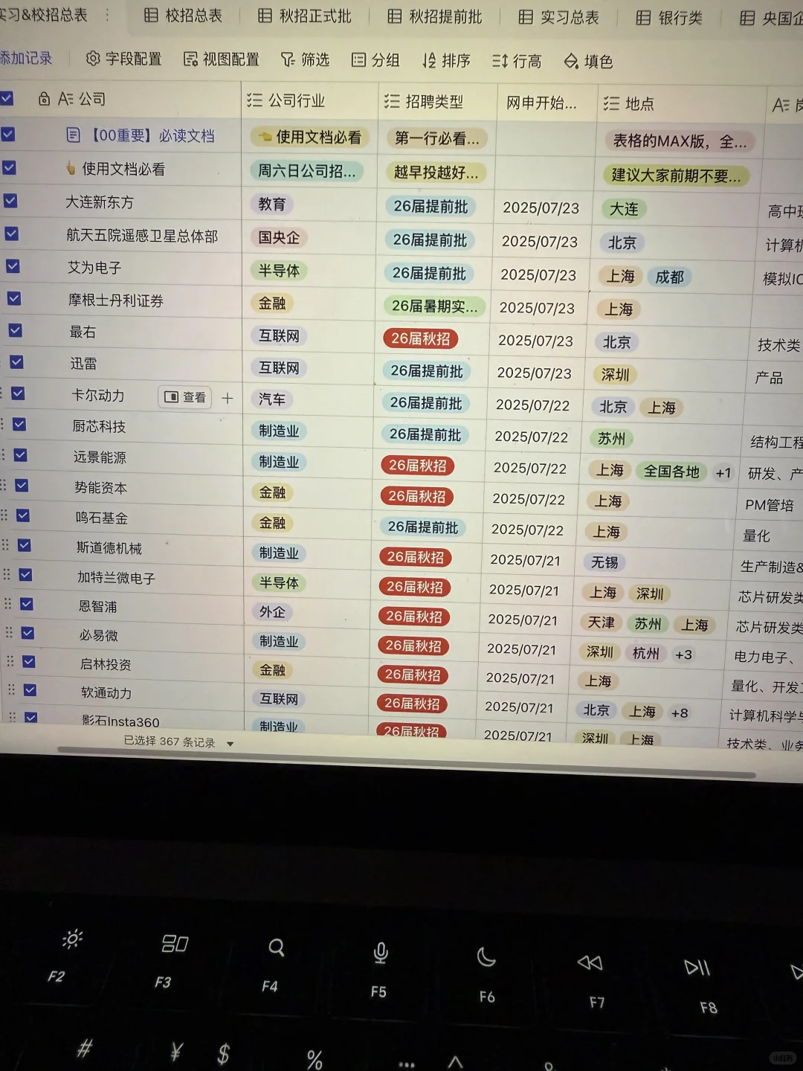The width and height of the screenshot is (803, 1071).
Task: Click the 查看 button on 卡尔动力 row
Action: tap(185, 397)
